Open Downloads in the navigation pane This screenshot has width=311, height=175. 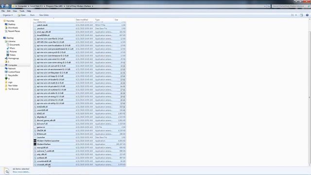[13, 28]
